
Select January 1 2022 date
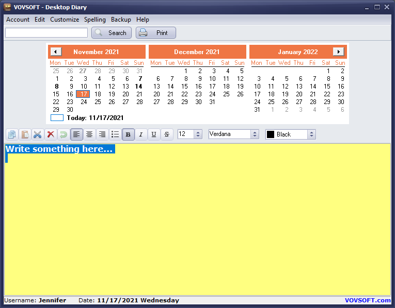(328, 71)
